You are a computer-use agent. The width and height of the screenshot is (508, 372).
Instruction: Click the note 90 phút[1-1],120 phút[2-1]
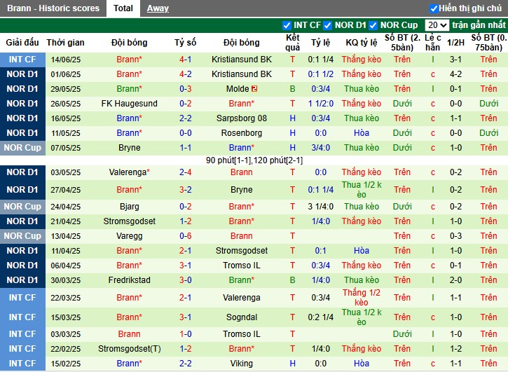tap(254, 160)
